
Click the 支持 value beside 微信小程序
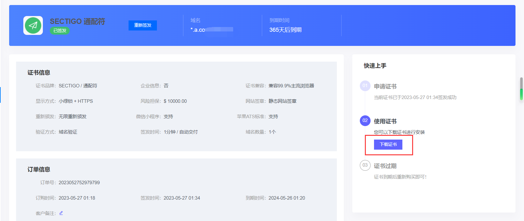coord(168,117)
